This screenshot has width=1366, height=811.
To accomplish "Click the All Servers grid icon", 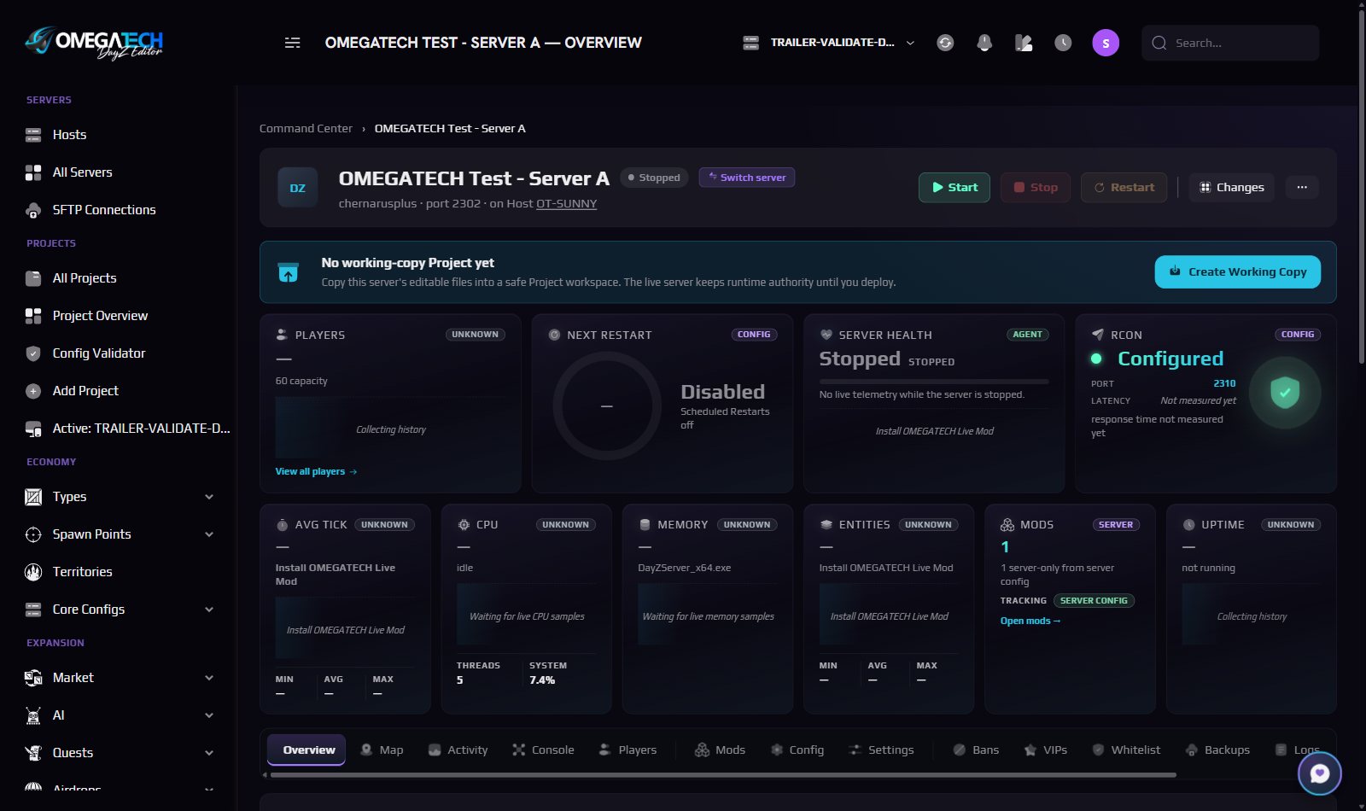I will click(33, 172).
